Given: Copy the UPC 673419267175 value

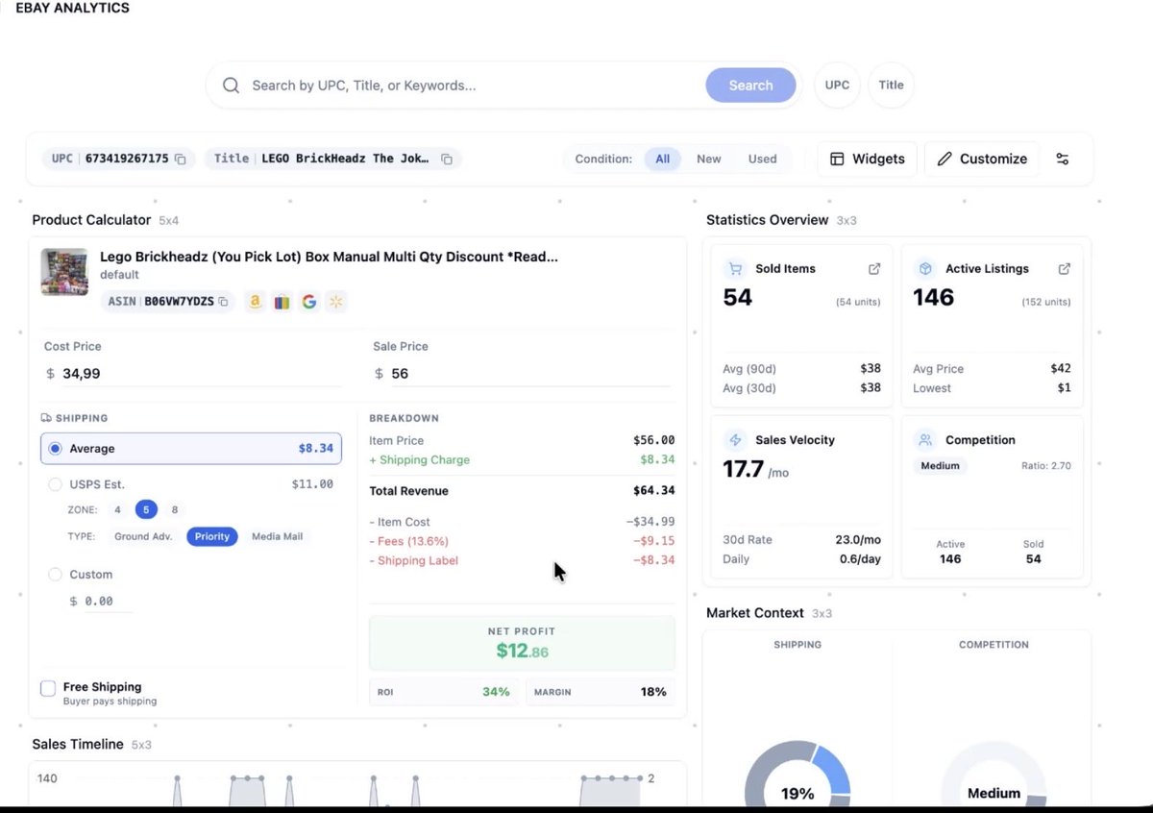Looking at the screenshot, I should click(180, 159).
